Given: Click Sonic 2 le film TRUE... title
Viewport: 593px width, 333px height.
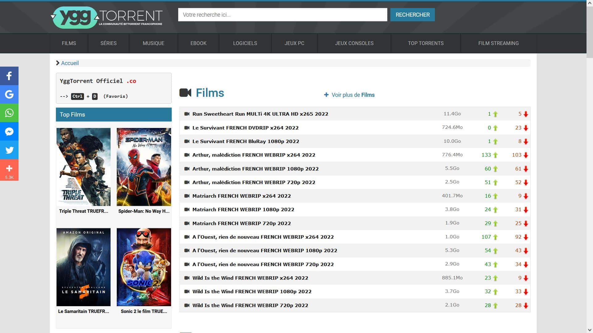Looking at the screenshot, I should tap(144, 311).
